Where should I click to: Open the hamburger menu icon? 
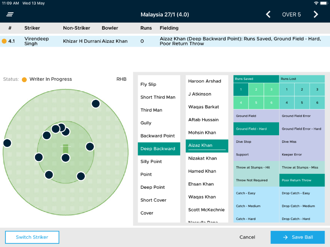(10, 14)
